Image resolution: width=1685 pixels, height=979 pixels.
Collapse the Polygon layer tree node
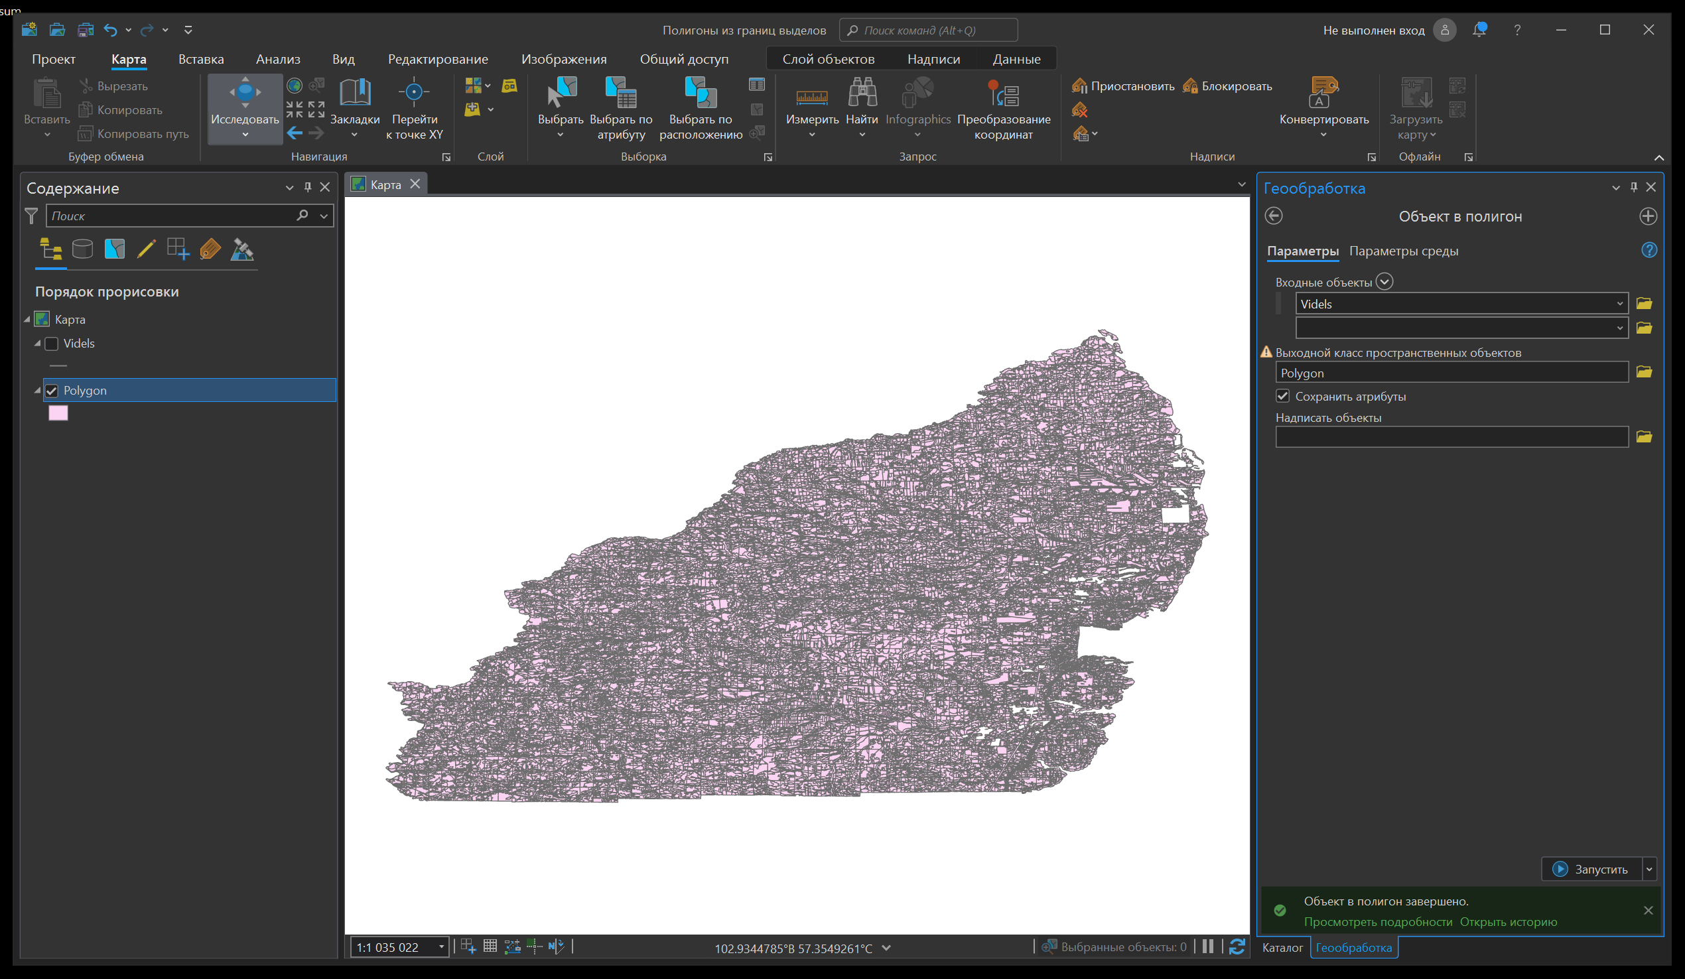coord(37,391)
